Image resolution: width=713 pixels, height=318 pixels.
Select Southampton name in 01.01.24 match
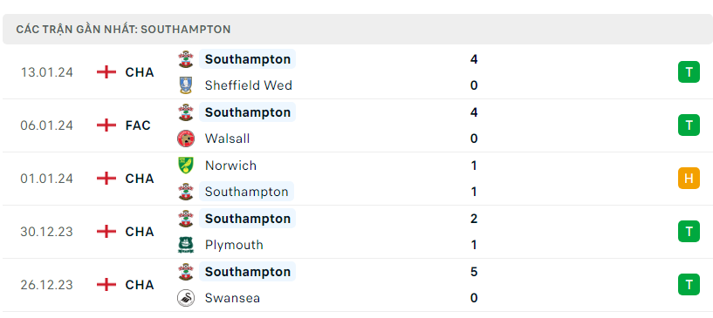point(246,192)
